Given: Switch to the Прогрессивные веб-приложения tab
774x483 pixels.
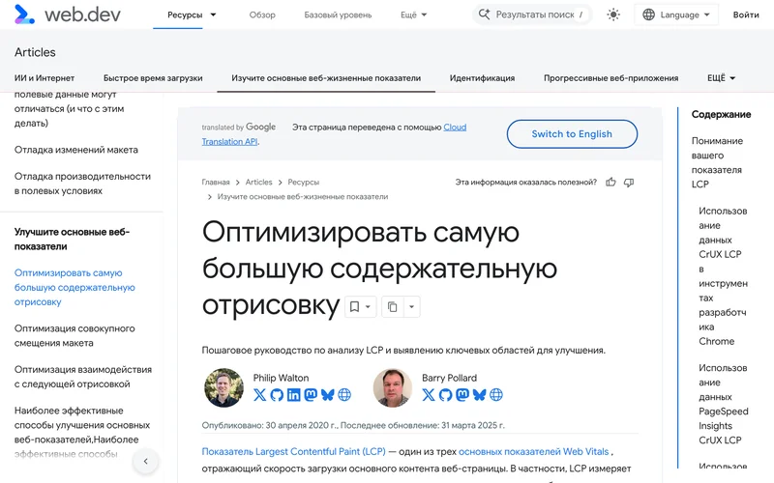Looking at the screenshot, I should (x=611, y=78).
